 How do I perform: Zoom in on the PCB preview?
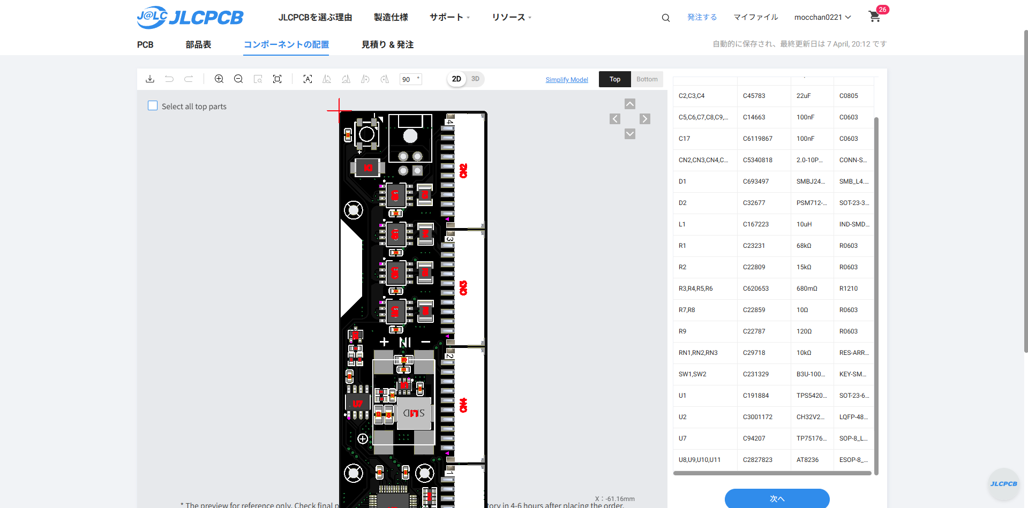[219, 79]
